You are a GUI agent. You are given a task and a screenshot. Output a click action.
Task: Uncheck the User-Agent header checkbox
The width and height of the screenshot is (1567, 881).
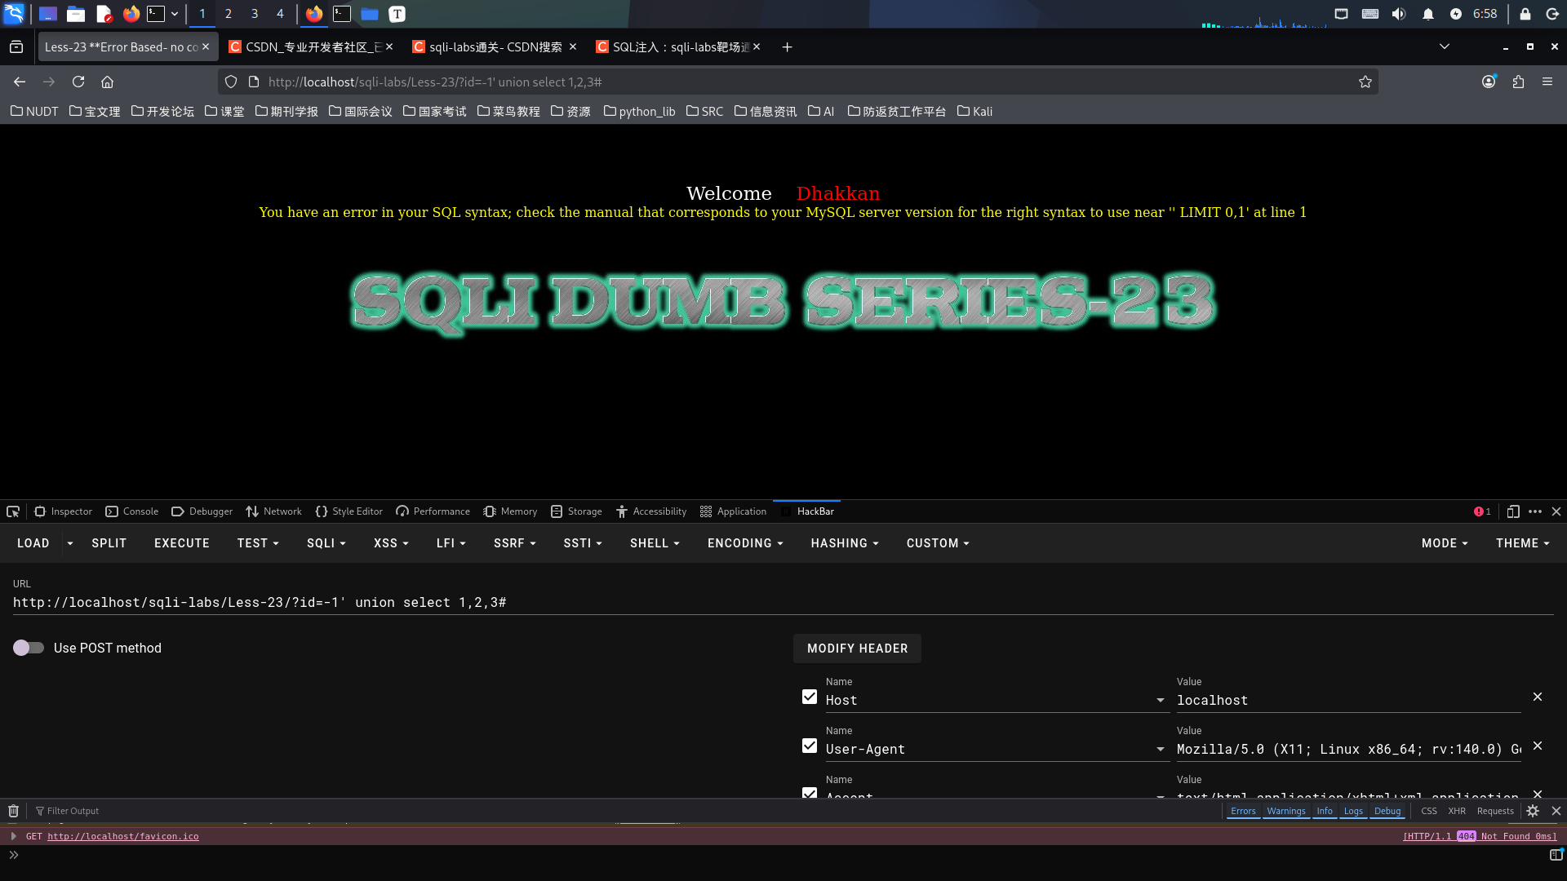coord(810,746)
